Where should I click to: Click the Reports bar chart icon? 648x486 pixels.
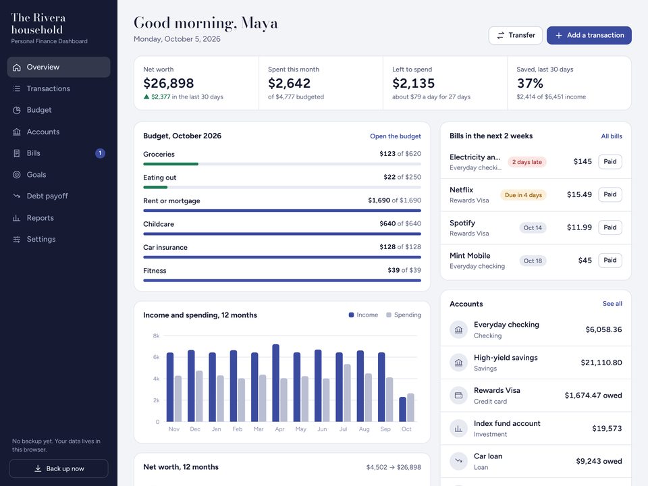pyautogui.click(x=16, y=218)
